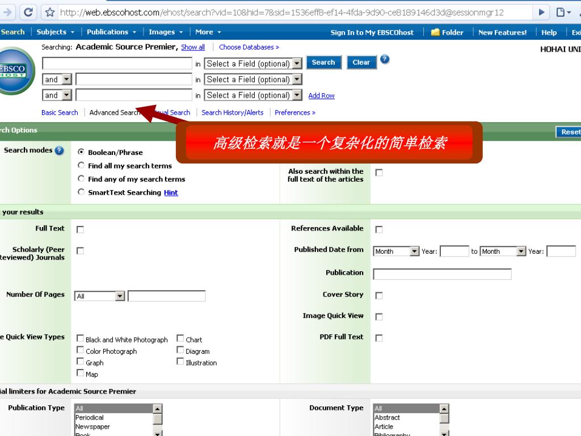Screen dimensions: 581x436
Task: Open the More menu
Action: pyautogui.click(x=208, y=32)
